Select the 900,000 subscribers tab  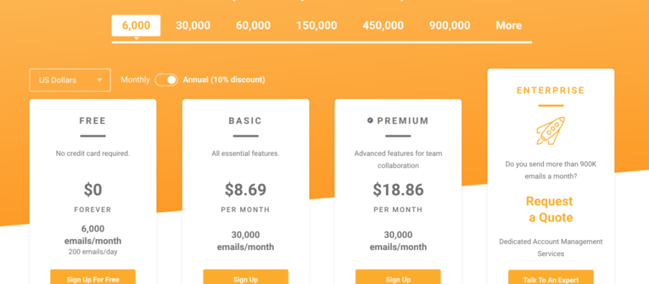pos(449,25)
